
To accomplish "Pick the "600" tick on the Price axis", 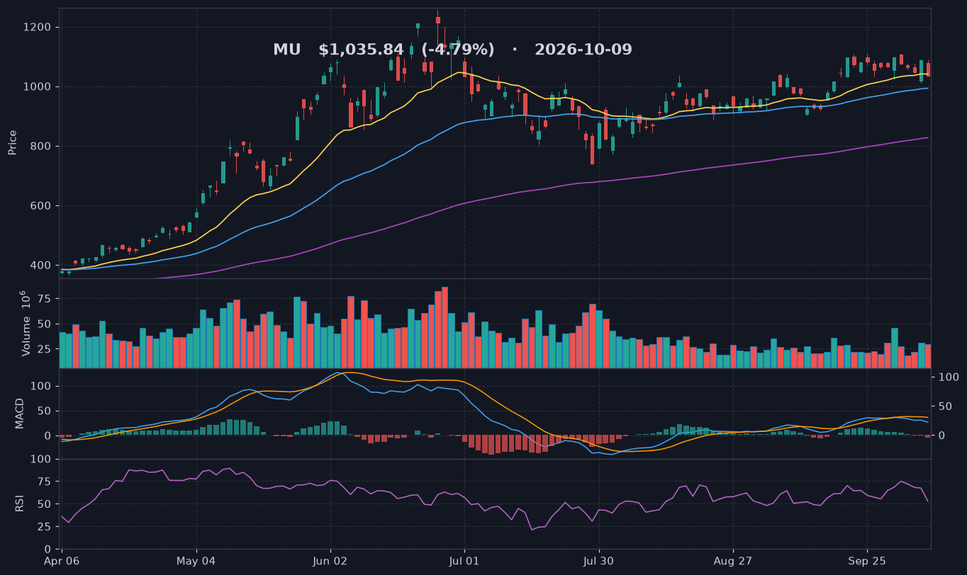I will [x=41, y=206].
